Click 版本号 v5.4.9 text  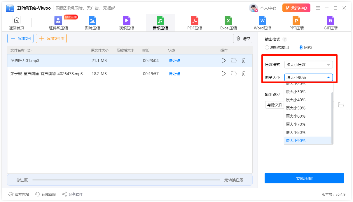tap(333, 194)
